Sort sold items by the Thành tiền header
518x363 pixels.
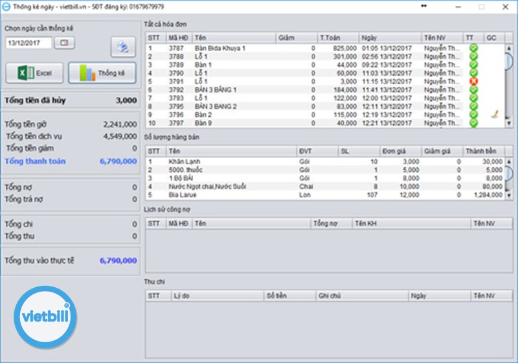[484, 151]
